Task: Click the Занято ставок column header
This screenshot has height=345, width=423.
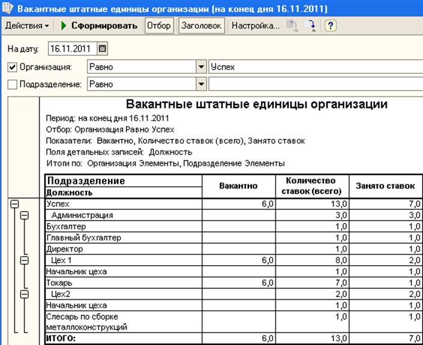Action: click(x=385, y=186)
